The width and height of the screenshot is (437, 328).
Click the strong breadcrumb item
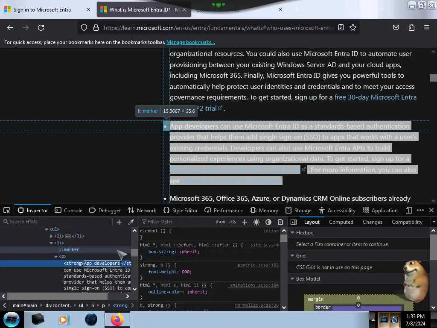click(120, 305)
